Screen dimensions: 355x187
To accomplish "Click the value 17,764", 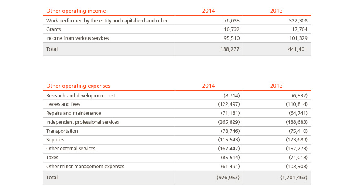I will click(300, 29).
